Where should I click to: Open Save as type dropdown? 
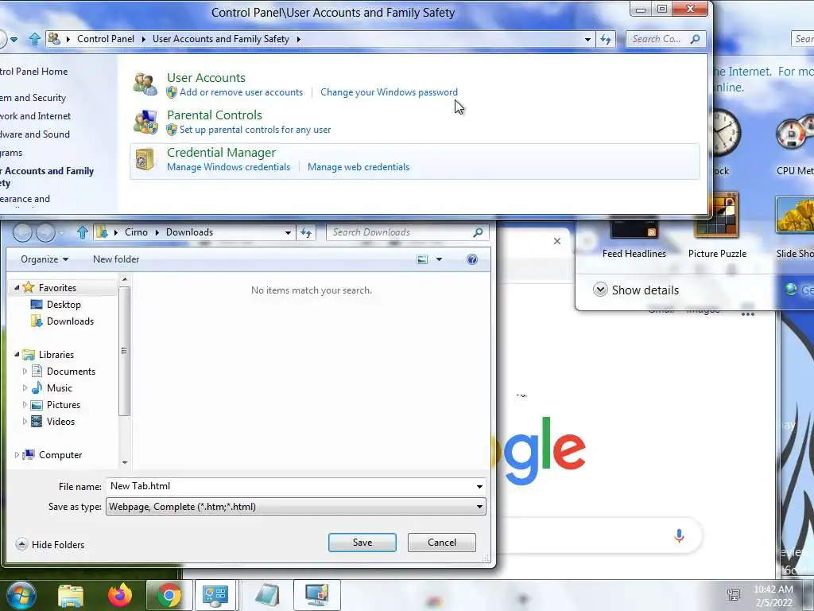click(479, 507)
